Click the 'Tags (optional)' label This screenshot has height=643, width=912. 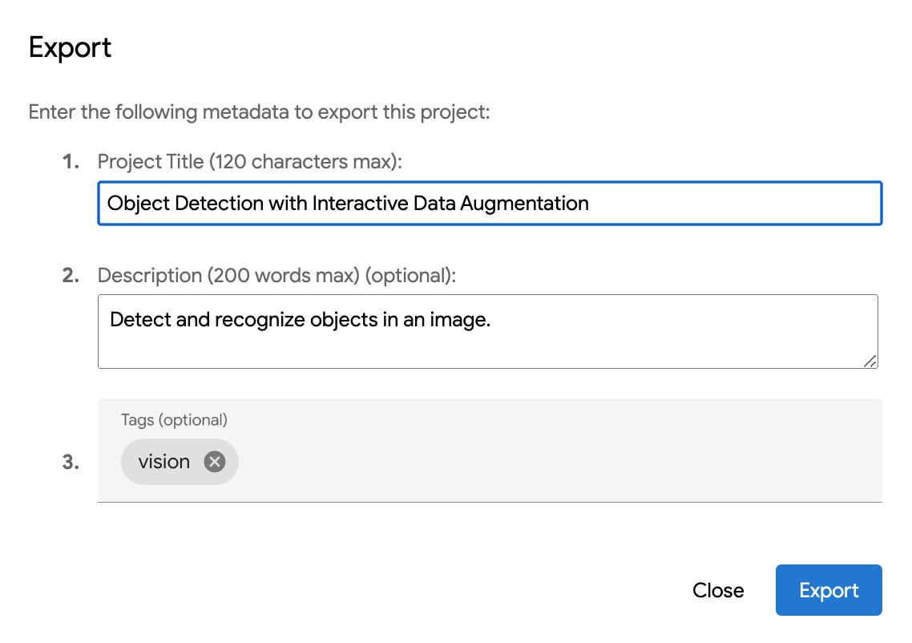pos(174,419)
